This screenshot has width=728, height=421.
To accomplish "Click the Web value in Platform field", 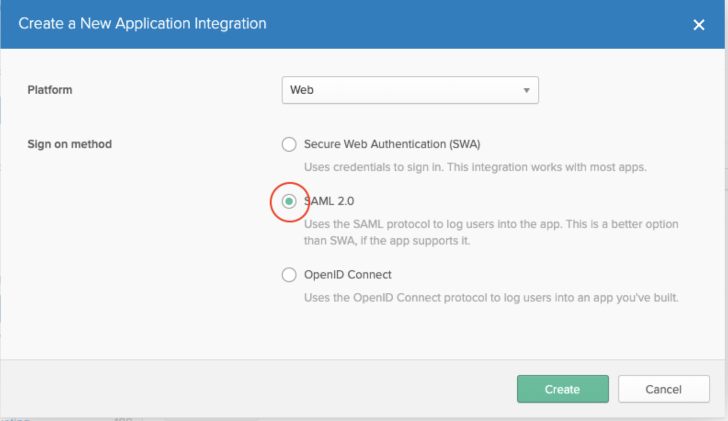I will [302, 90].
